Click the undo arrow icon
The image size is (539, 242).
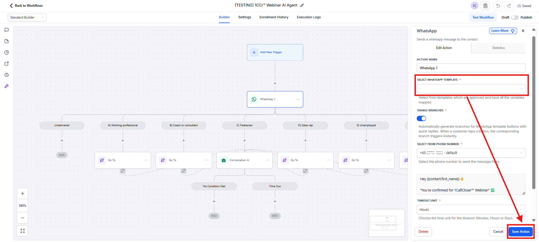pyautogui.click(x=498, y=6)
